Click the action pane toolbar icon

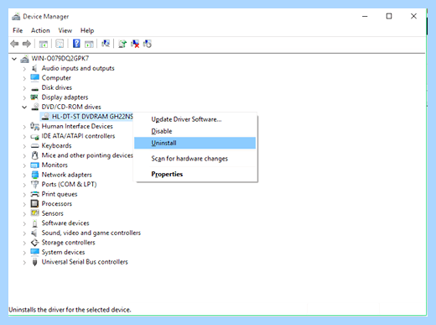(89, 44)
